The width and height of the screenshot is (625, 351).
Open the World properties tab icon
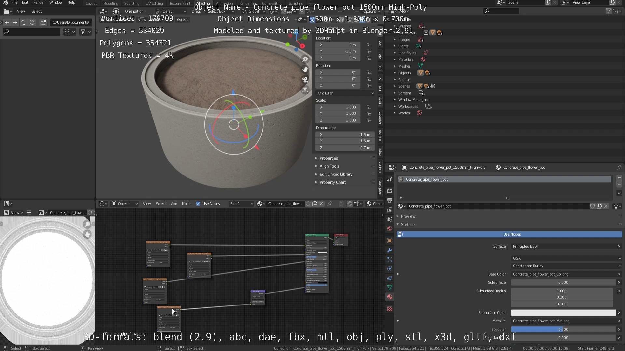(389, 228)
